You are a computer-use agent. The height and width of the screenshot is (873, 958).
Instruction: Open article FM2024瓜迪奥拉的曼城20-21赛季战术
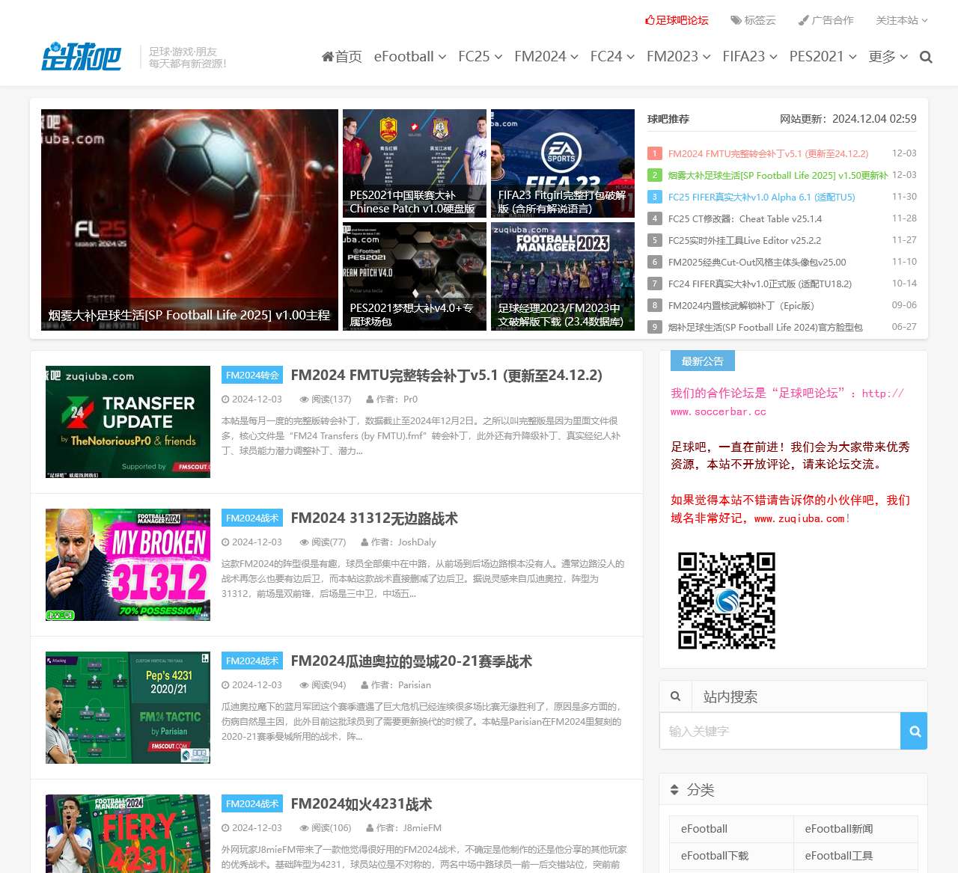[411, 661]
